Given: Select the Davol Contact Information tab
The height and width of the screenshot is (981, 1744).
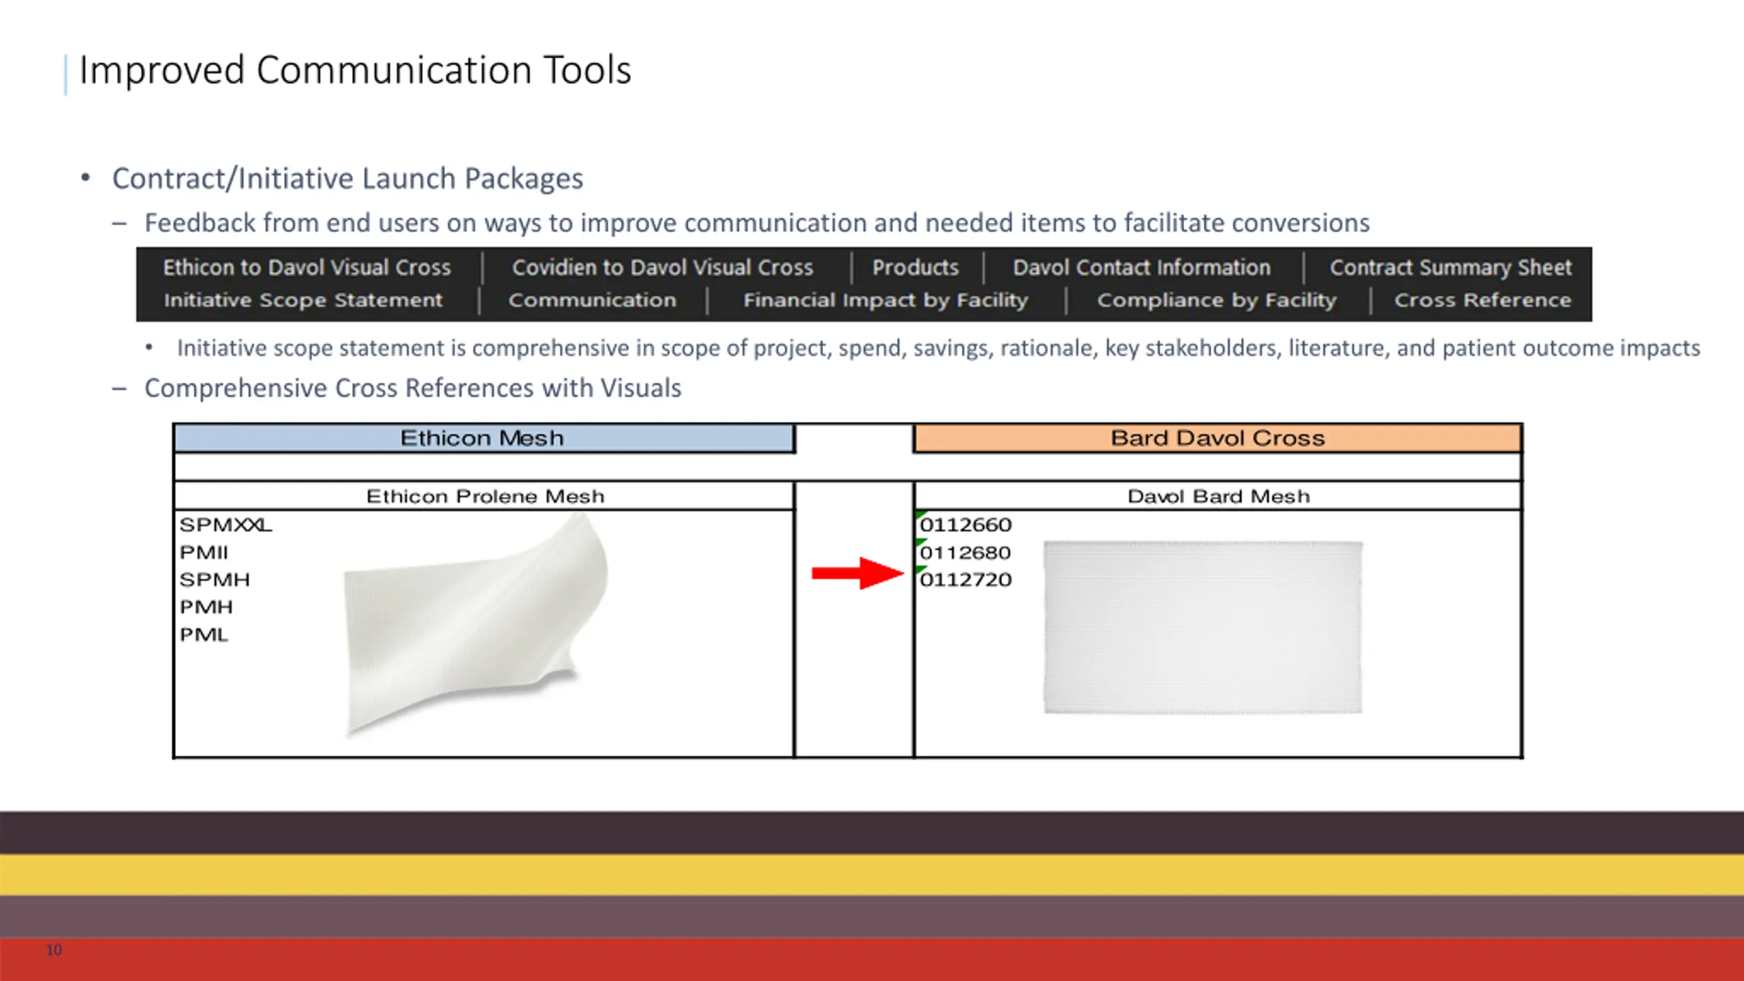Looking at the screenshot, I should [x=1141, y=267].
